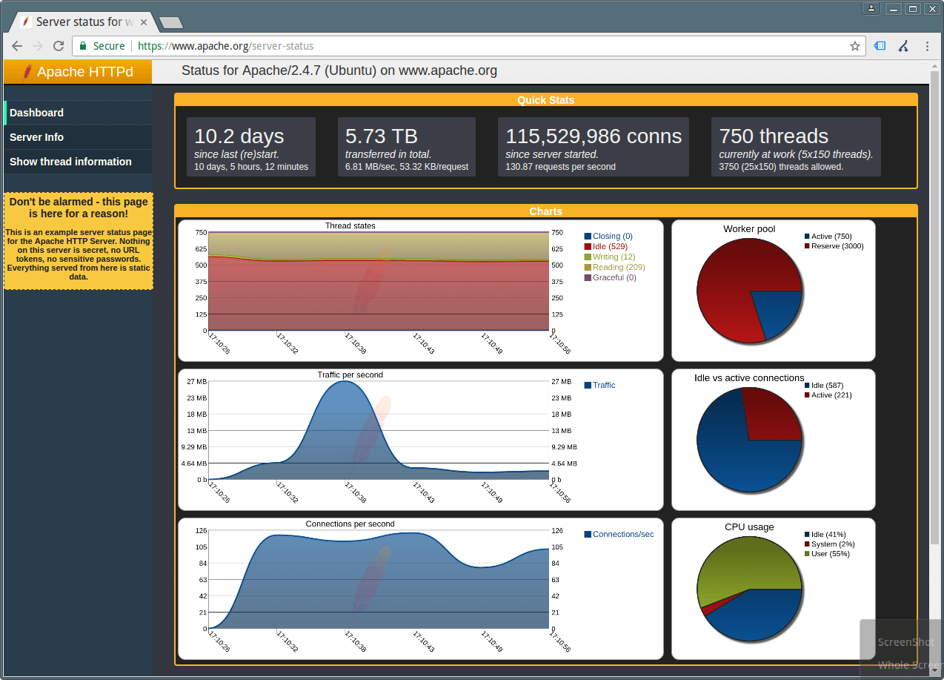Select the Server status browser tab
The image size is (944, 680).
click(x=83, y=22)
